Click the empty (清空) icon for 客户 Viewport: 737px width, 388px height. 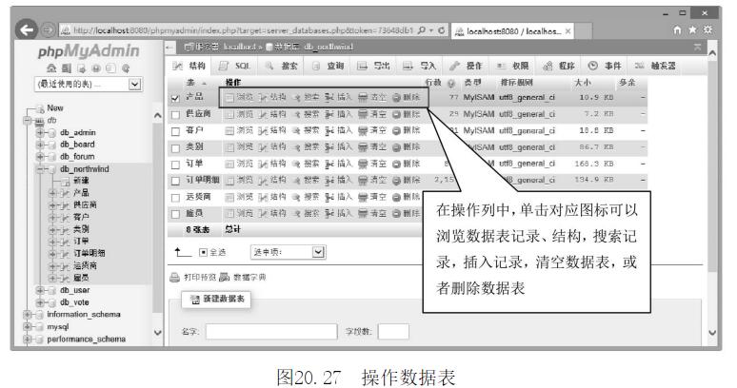click(x=363, y=130)
